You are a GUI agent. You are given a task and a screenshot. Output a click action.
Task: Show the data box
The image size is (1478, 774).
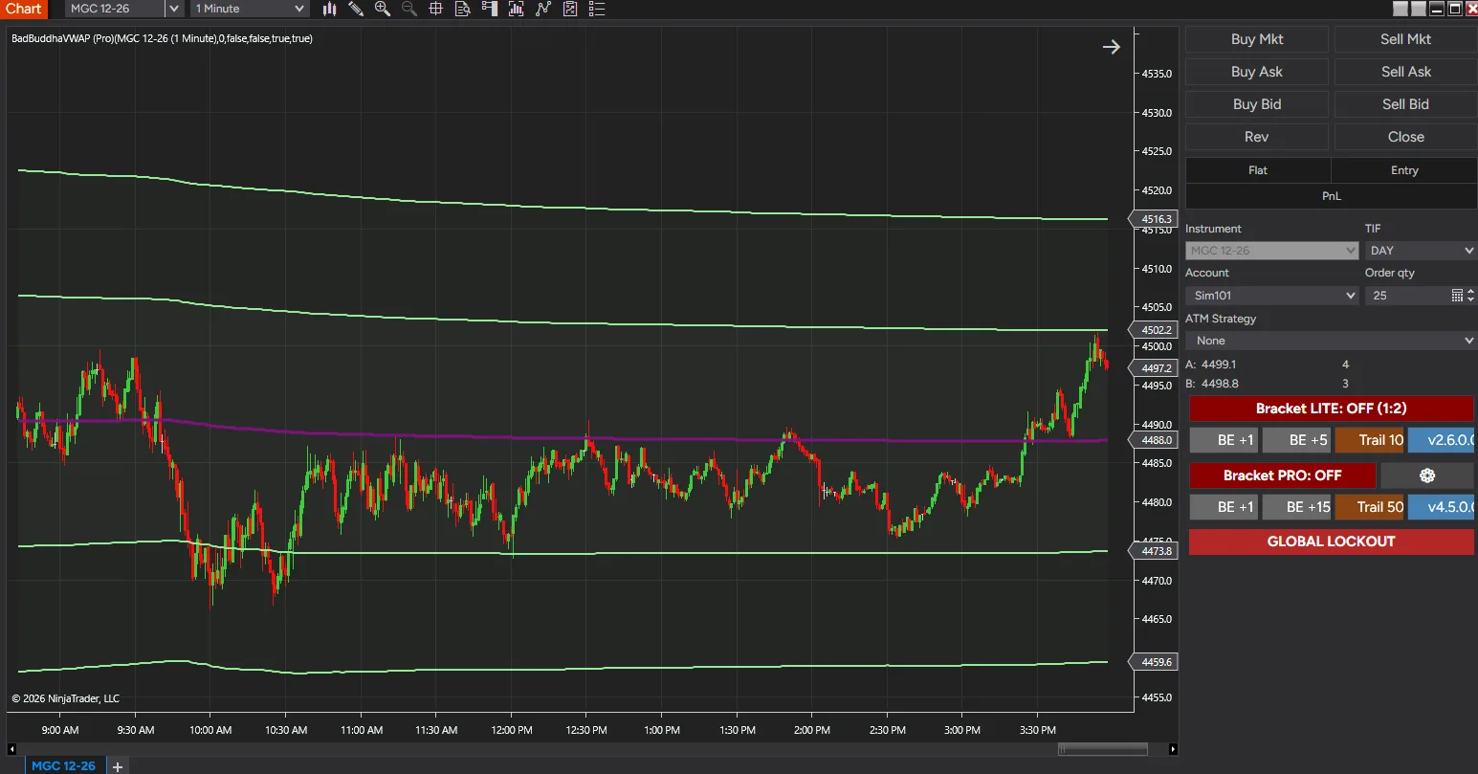[x=463, y=9]
